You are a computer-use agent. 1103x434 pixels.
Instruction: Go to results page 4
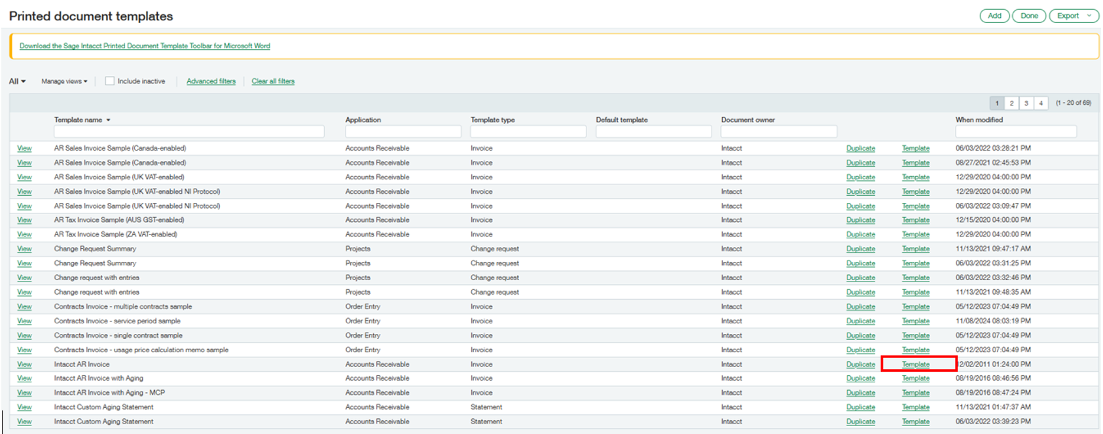tap(1041, 103)
